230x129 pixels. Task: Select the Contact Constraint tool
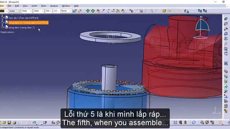pos(226,24)
